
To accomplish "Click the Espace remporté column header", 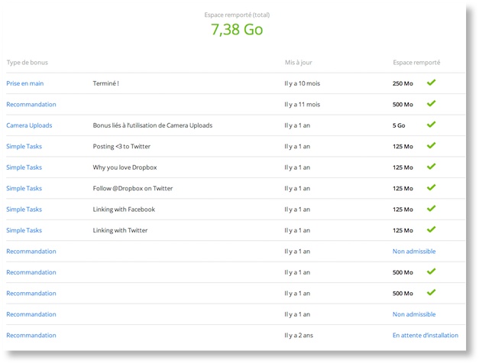I will [x=416, y=62].
